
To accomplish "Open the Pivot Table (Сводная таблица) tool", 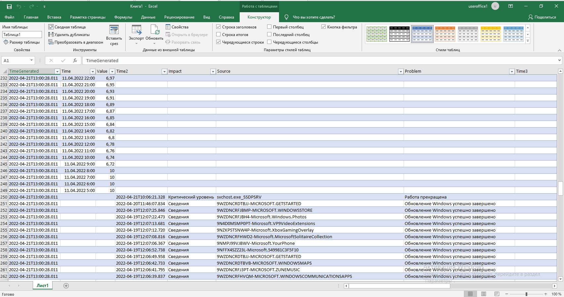I will 67,27.
